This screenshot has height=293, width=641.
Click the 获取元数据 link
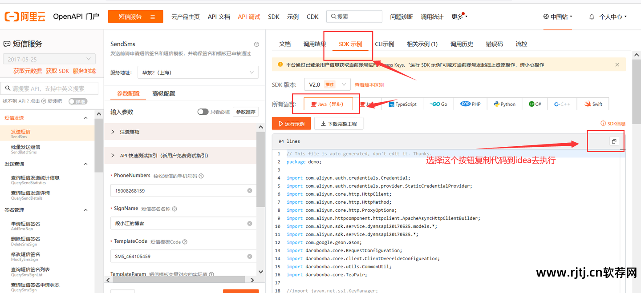[x=28, y=71]
